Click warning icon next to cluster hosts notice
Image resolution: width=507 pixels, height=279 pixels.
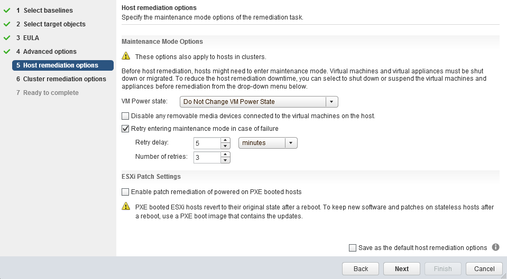tap(126, 56)
